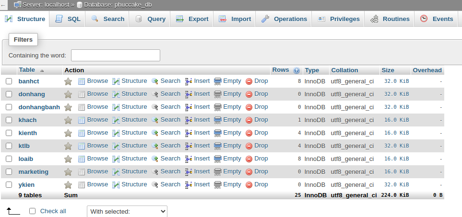Focus the Containing the word filter field
This screenshot has width=462, height=217.
click(116, 56)
